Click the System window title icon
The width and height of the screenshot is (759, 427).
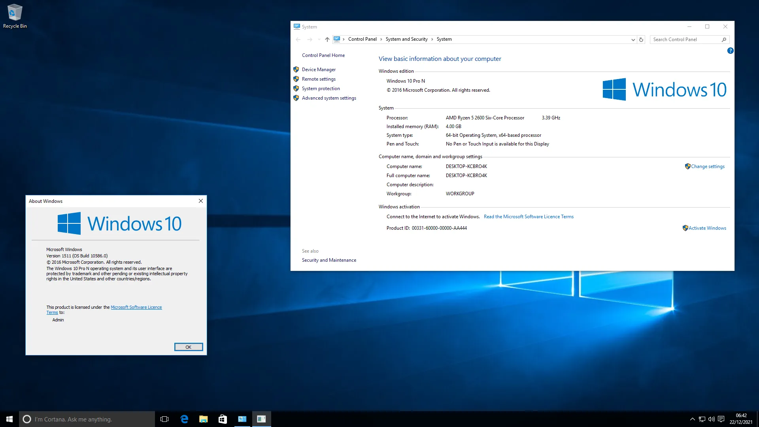pyautogui.click(x=297, y=26)
